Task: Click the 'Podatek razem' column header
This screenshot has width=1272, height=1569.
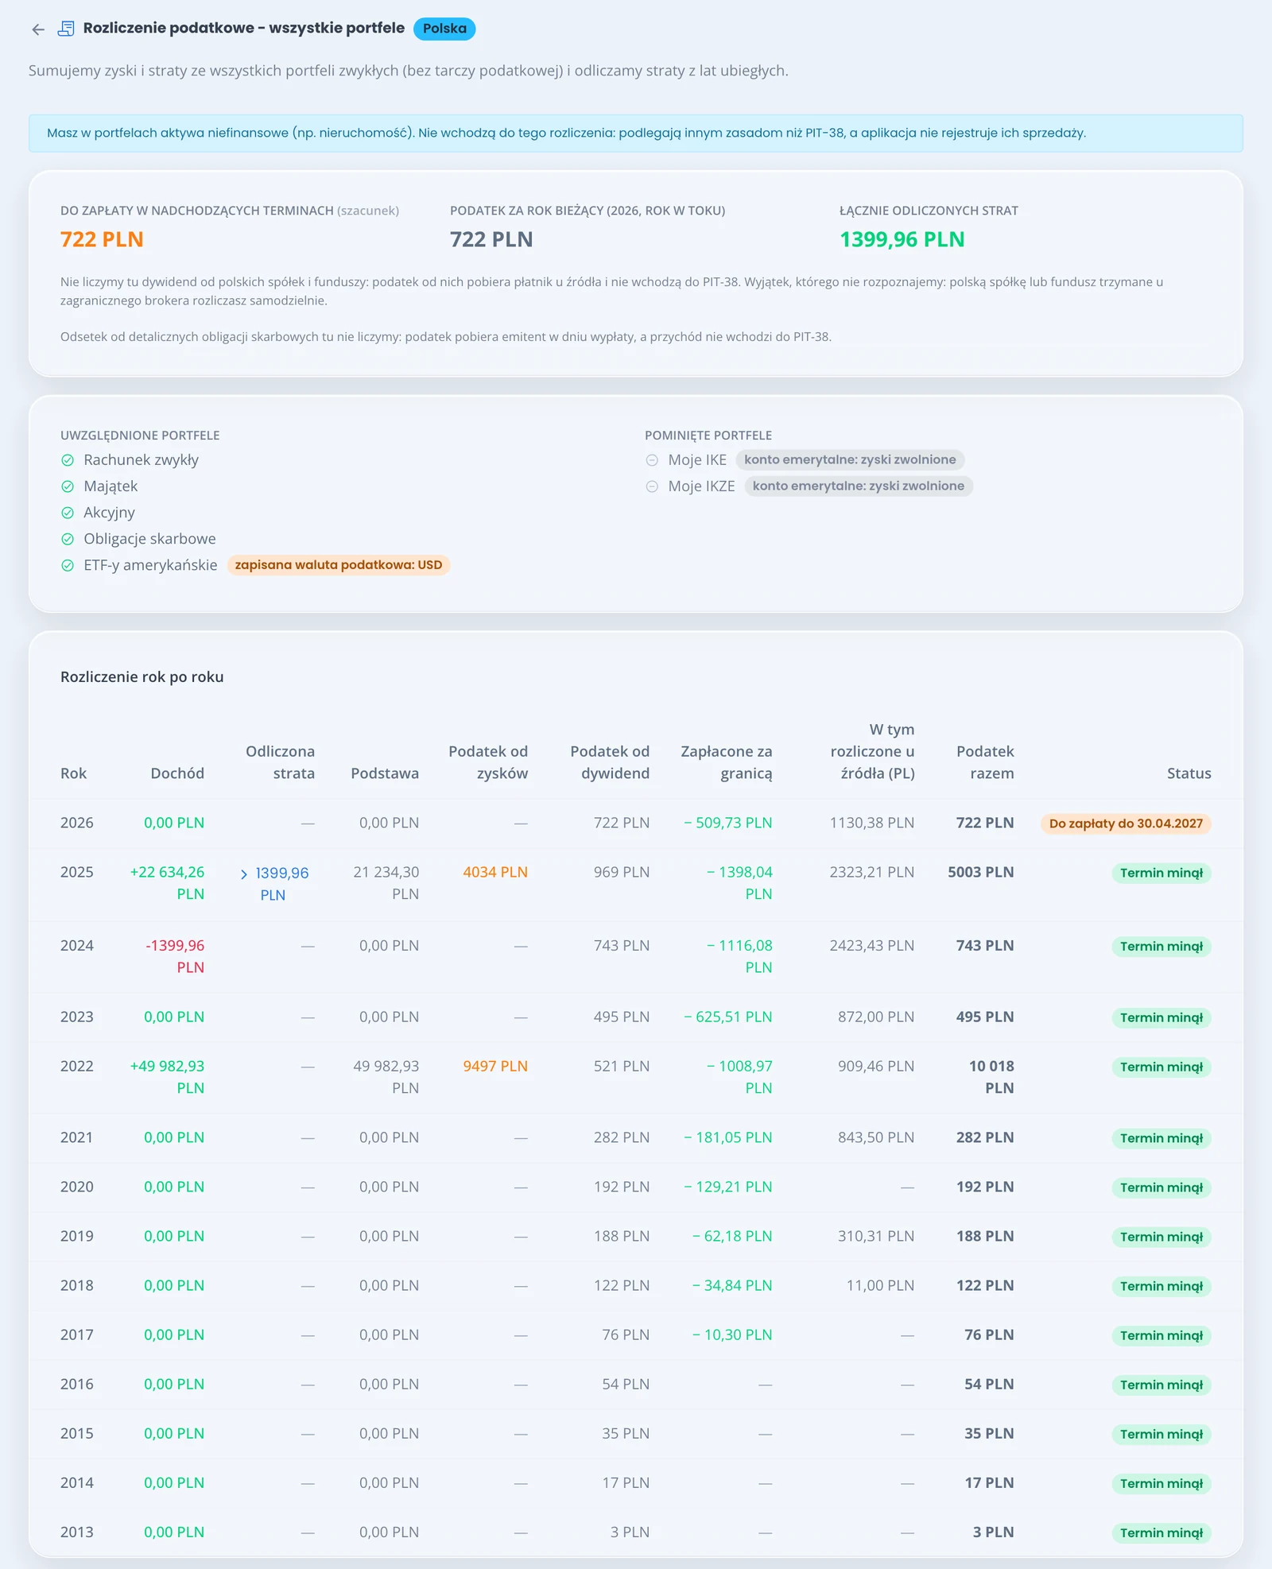Action: point(985,762)
